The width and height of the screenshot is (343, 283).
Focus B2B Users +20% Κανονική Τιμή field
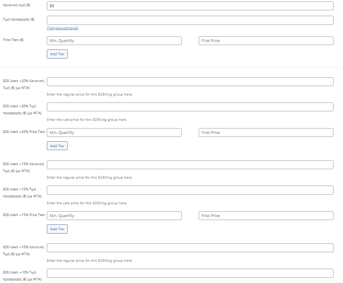click(x=190, y=82)
